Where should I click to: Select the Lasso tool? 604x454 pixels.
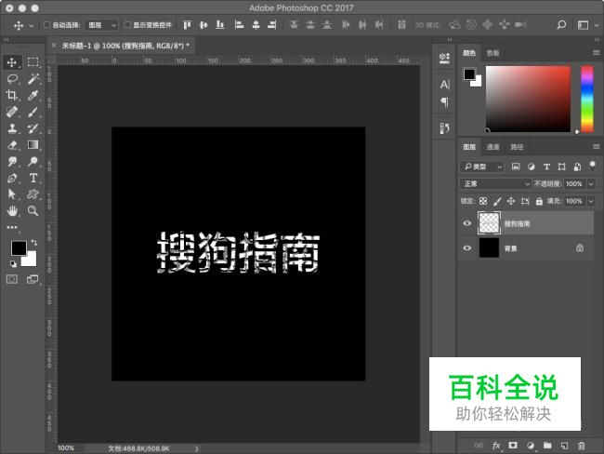(12, 79)
